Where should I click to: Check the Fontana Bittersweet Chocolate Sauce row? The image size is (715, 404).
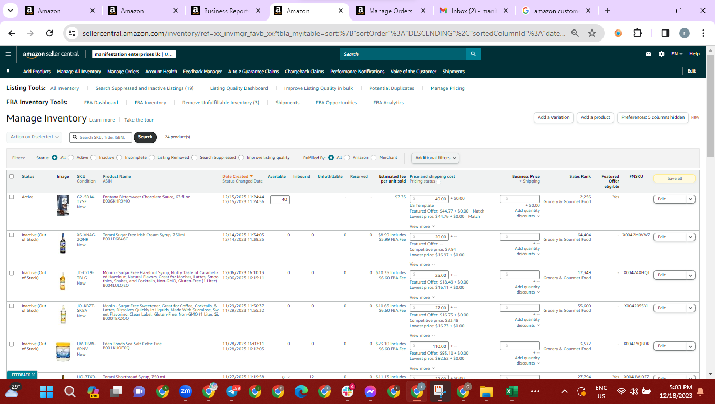click(12, 197)
